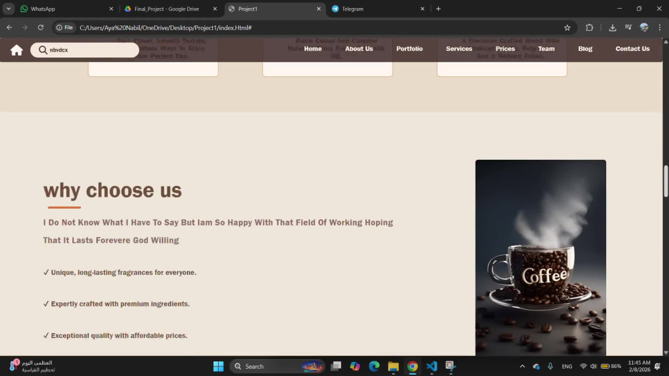669x376 pixels.
Task: Open the Extensions puzzle icon
Action: pos(589,27)
